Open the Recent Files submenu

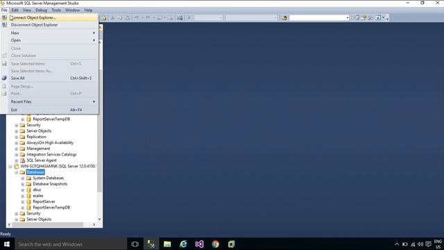tap(49, 101)
